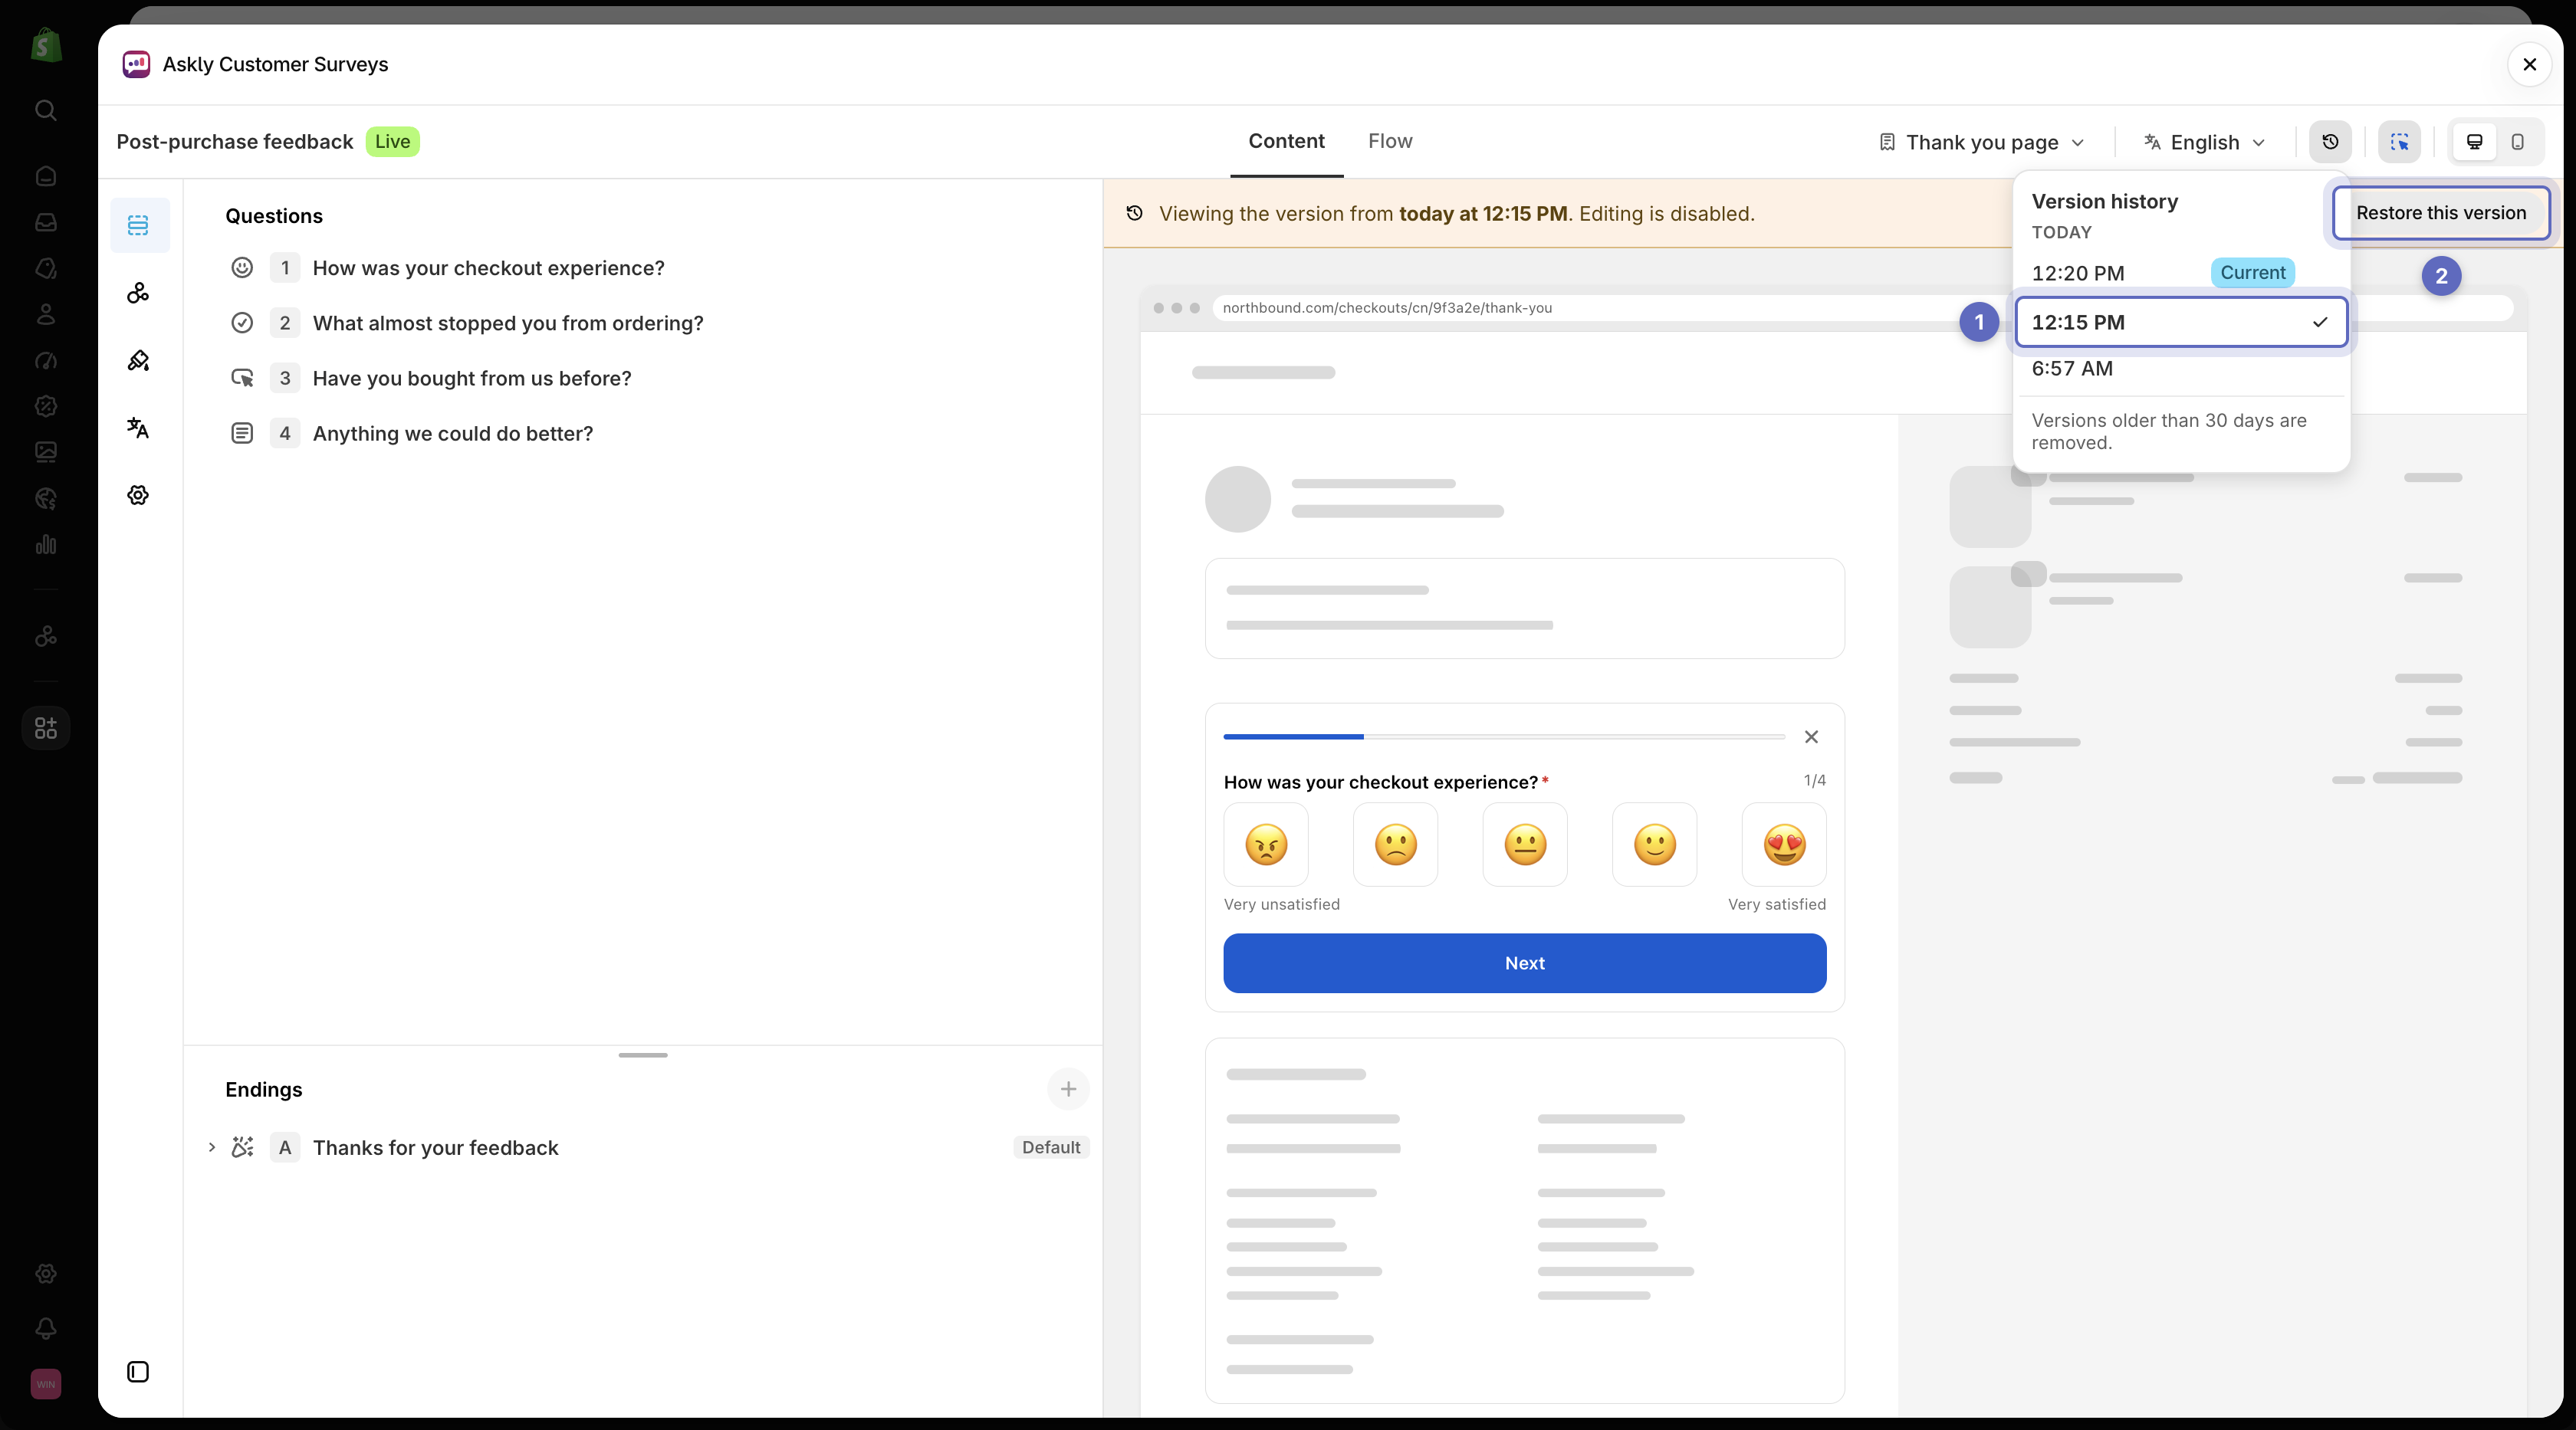Close the survey preview widget
2576x1430 pixels.
click(1811, 737)
